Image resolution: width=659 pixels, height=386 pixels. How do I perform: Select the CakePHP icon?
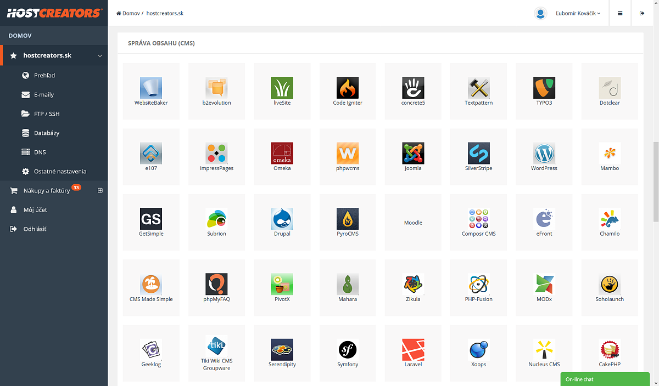[610, 349]
